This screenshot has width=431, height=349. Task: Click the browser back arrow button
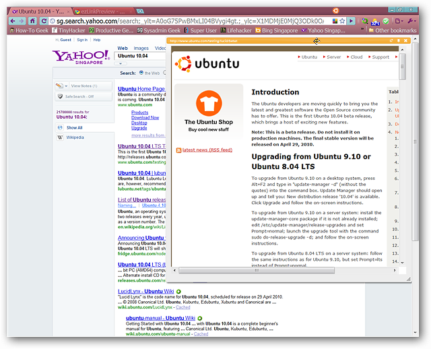[x=13, y=21]
